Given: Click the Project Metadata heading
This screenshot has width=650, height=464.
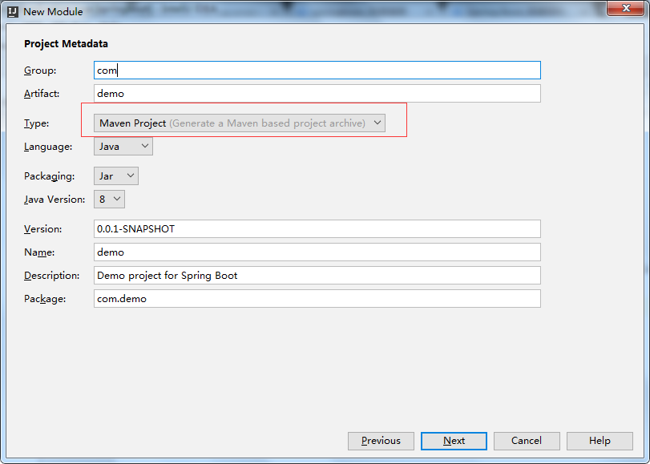Looking at the screenshot, I should coord(66,43).
